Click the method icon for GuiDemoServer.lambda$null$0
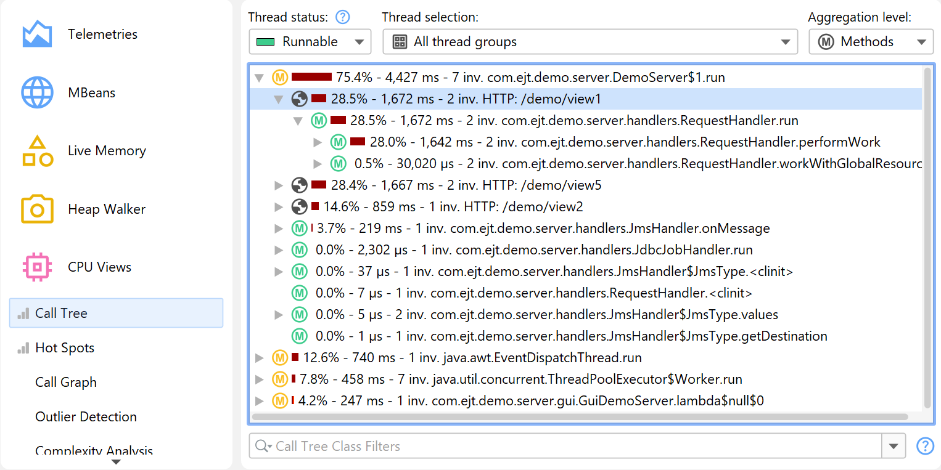941x470 pixels. 280,401
